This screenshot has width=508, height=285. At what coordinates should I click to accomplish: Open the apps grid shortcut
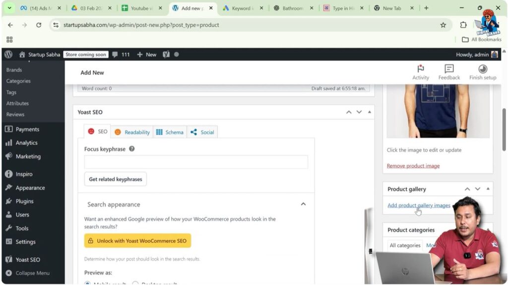9,40
